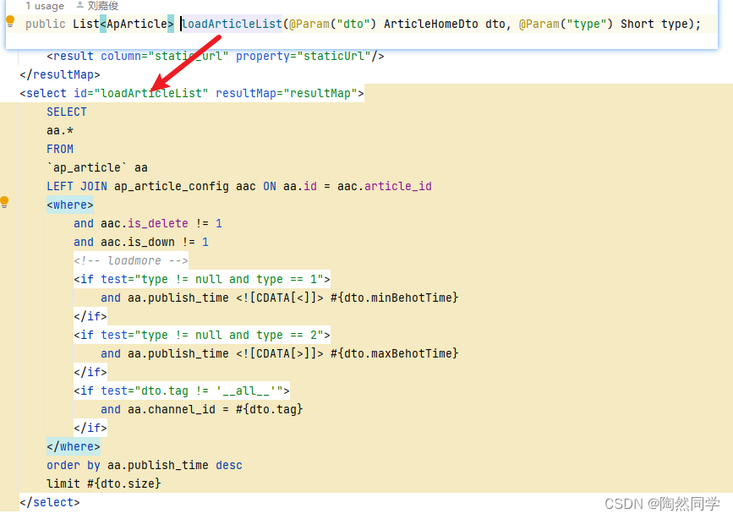Viewport: 733px width, 519px height.
Task: Click the author name 刘嘉俊 hint
Action: (98, 6)
